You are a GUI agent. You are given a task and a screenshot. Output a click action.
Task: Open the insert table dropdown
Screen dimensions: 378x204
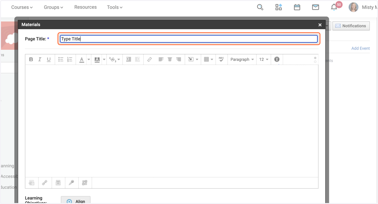[x=209, y=59]
